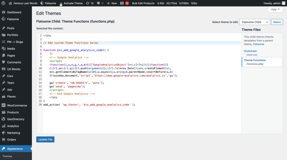Click the Pages icon in sidebar
This screenshot has height=160, width=287.
[3, 55]
